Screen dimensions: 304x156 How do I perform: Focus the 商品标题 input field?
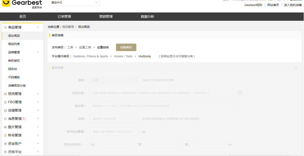point(162,93)
